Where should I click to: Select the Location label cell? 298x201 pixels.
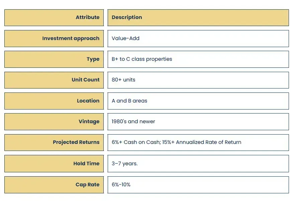pyautogui.click(x=54, y=101)
